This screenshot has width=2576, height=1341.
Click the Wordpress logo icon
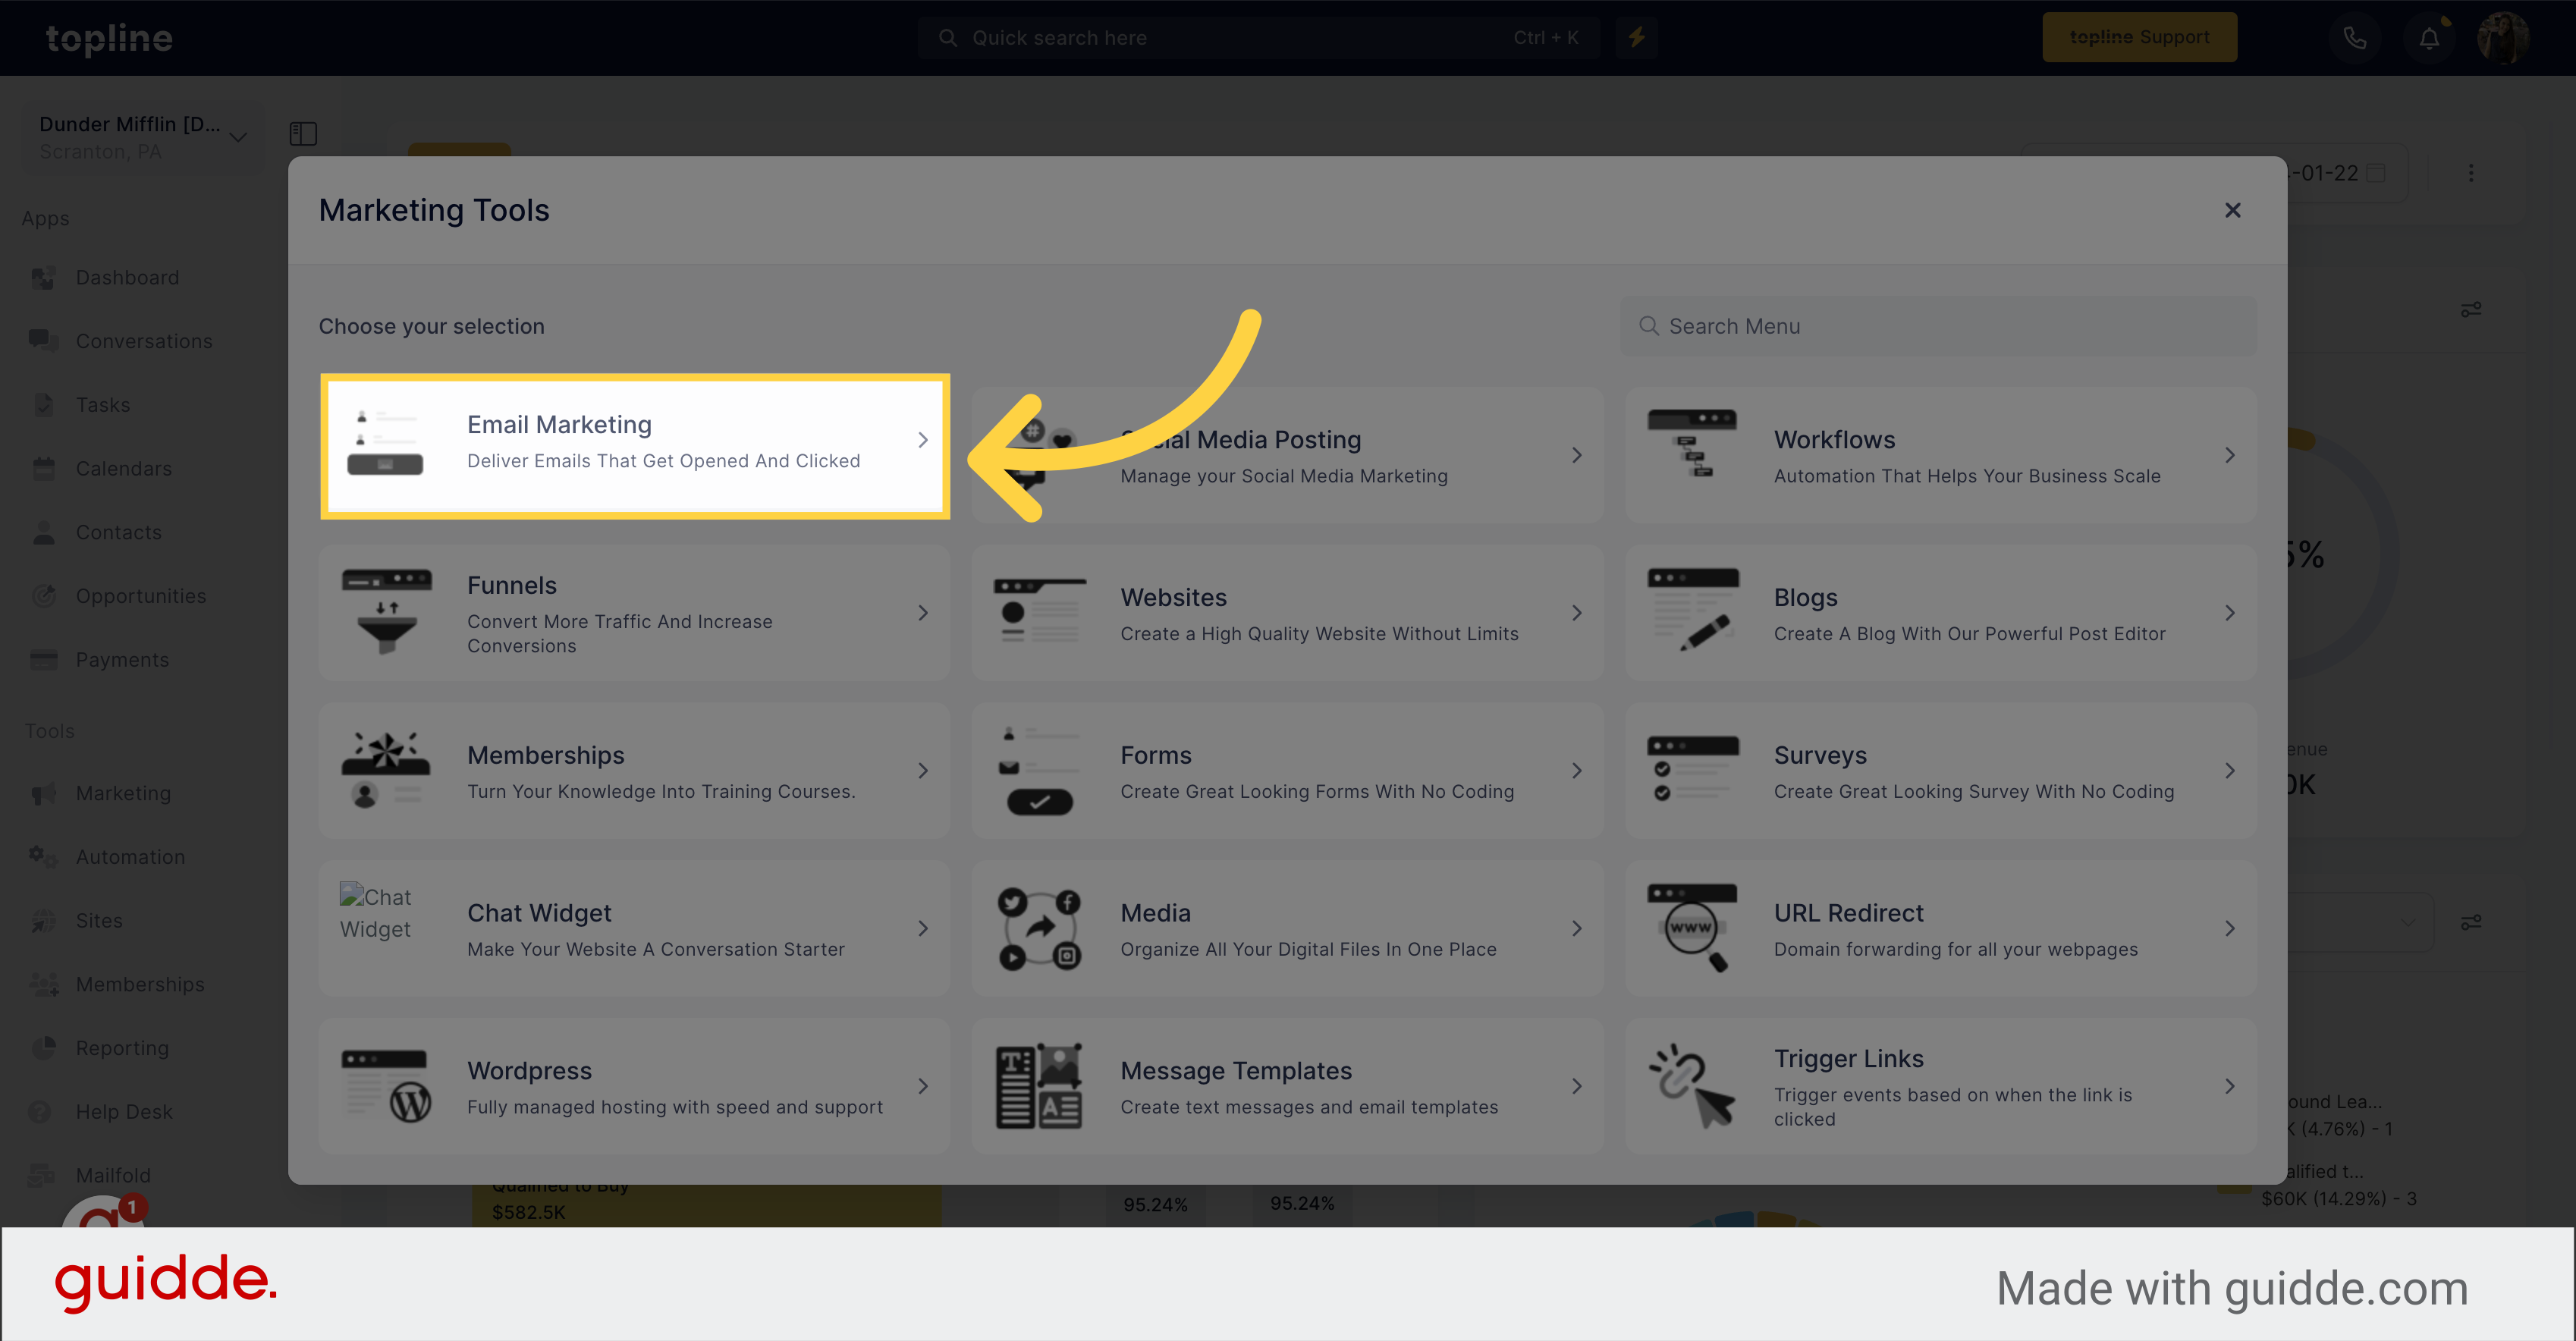386,1086
